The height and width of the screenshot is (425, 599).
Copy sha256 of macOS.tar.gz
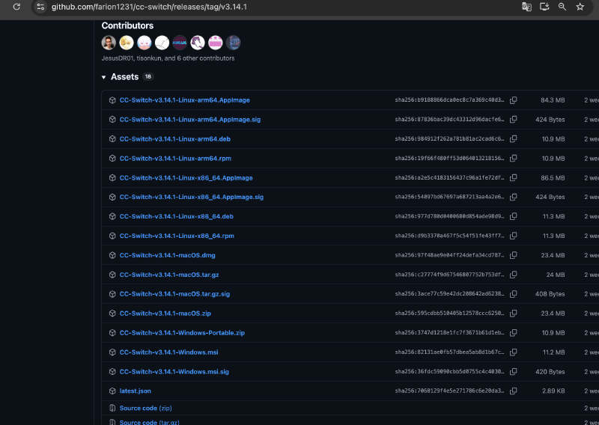[x=514, y=275]
